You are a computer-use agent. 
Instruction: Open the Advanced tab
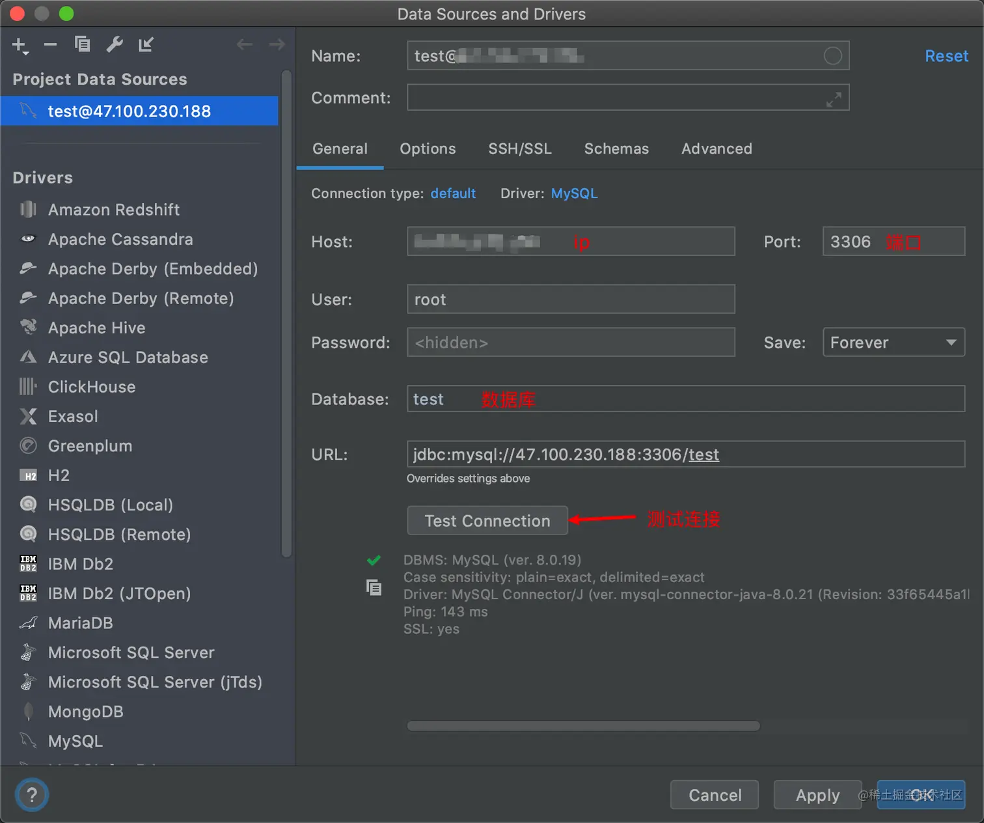(717, 148)
